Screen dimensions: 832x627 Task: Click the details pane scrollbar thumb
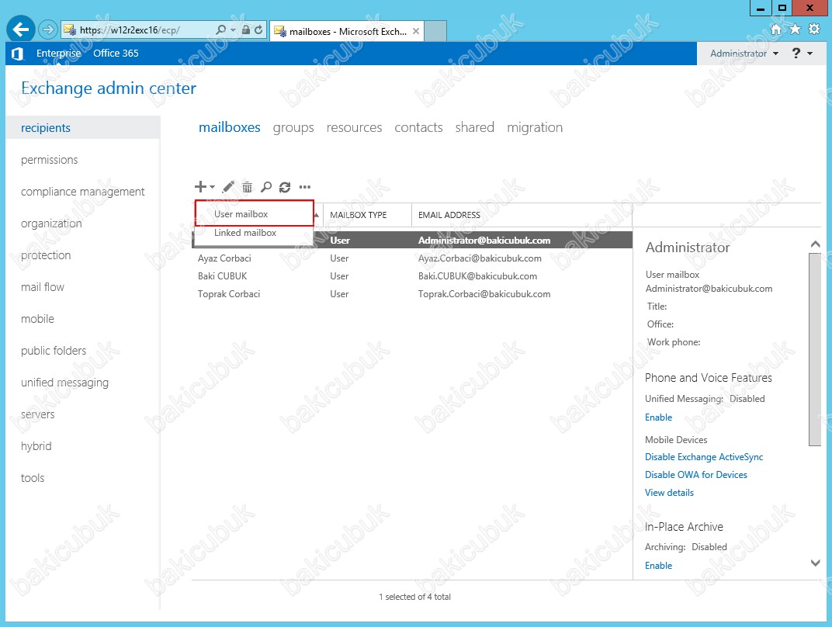[815, 349]
